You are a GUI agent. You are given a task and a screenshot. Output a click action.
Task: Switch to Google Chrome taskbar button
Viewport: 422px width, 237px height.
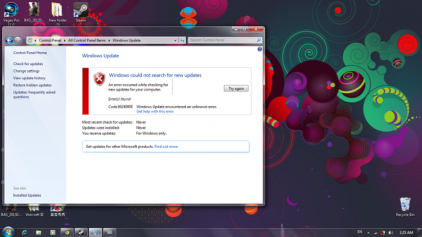[x=67, y=233]
